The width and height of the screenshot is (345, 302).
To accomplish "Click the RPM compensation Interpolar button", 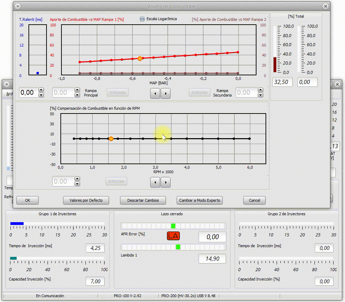I will click(x=116, y=182).
